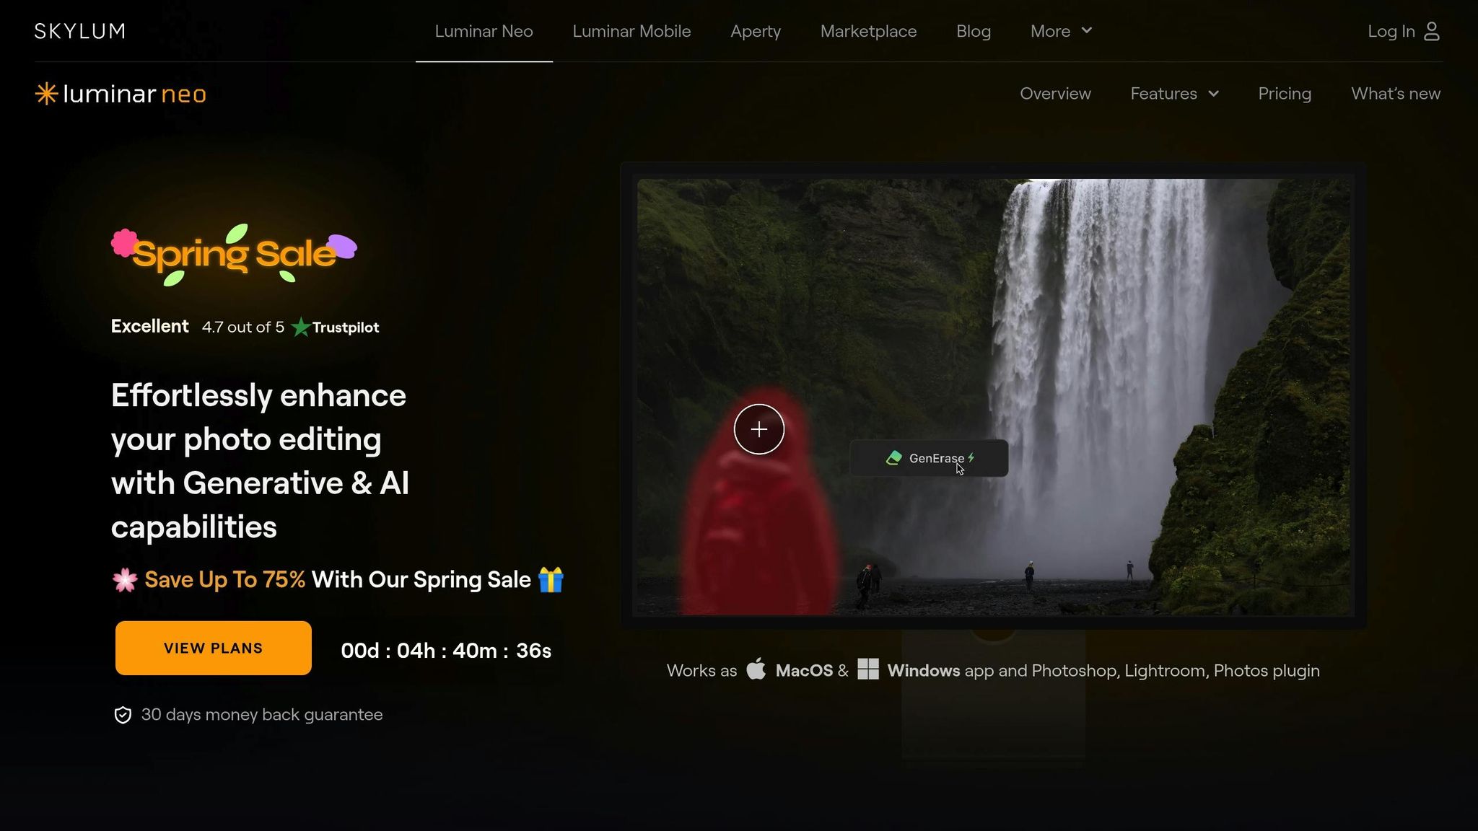Open the Luminar Neo tab
Screen dimensions: 1478x831
click(x=484, y=31)
